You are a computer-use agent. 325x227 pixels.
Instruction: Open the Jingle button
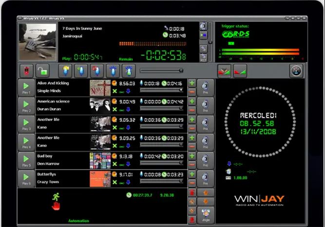click(206, 215)
